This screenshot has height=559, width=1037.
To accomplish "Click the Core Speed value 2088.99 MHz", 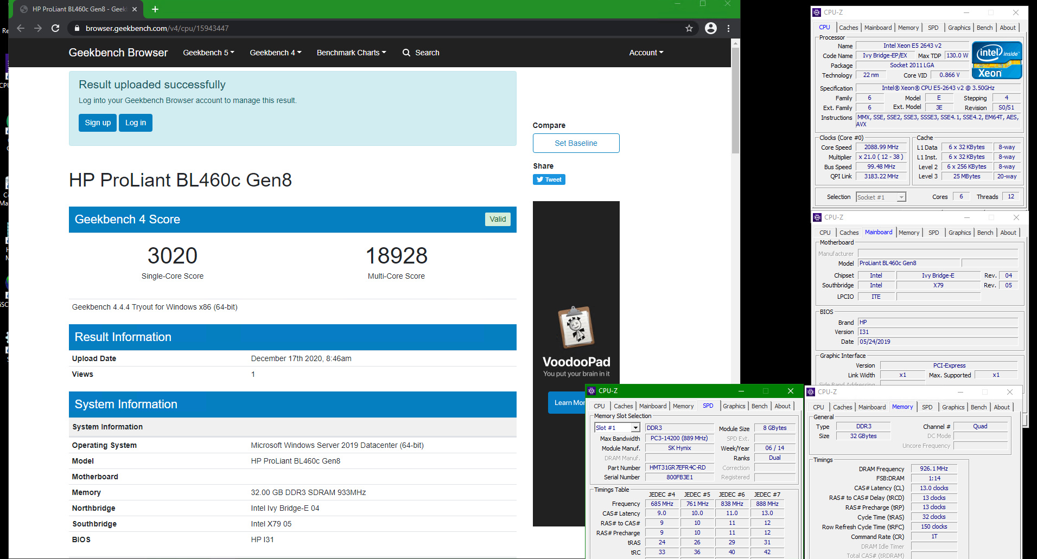I will click(881, 147).
